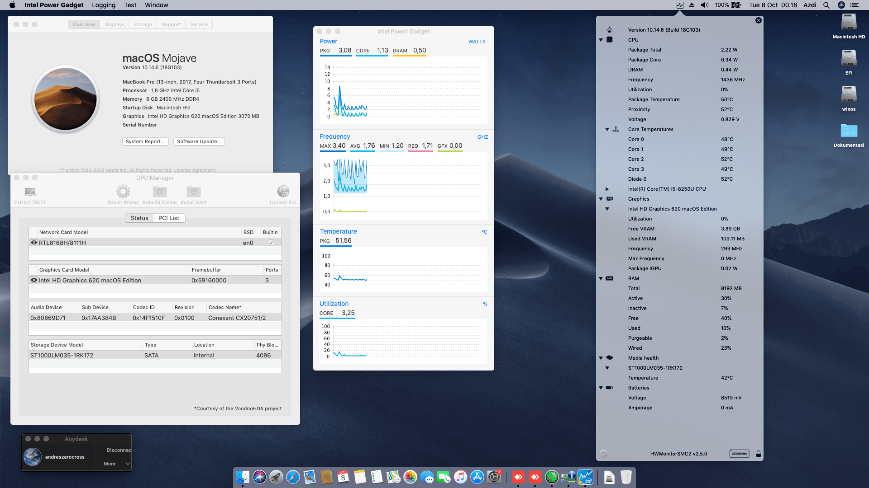
Task: Collapse the CPU section in HWMonitorSMC2
Action: [x=601, y=40]
